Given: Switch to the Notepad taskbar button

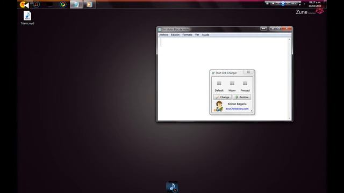Looking at the screenshot, I should tap(76, 4).
